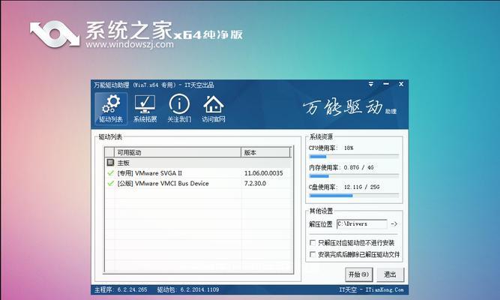Select the [专用] VMware SVGA II row
Viewport: 500px width, 300px height.
tap(199, 173)
